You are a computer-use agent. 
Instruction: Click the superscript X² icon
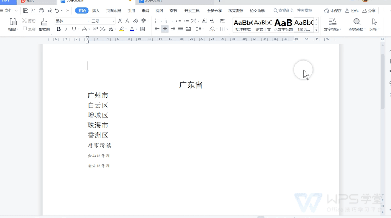(94, 29)
